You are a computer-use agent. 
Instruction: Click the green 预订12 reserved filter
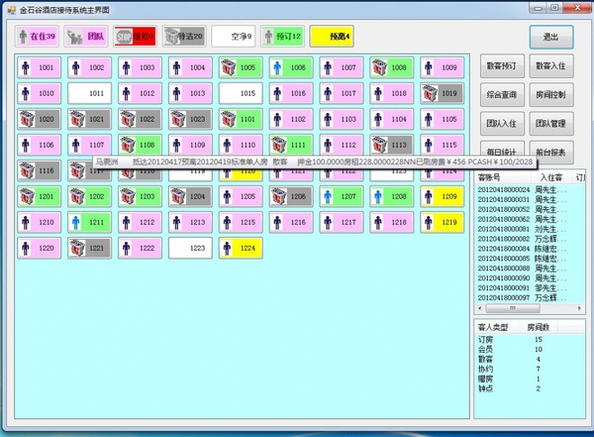[x=283, y=37]
